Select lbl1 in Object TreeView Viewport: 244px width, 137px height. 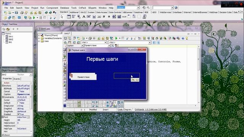pos(10,42)
